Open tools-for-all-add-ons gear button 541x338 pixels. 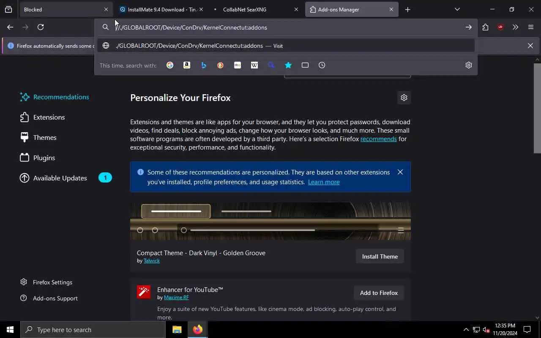(x=404, y=98)
